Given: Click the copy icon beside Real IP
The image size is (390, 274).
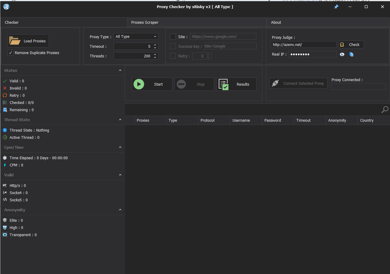Looking at the screenshot, I should pyautogui.click(x=351, y=54).
